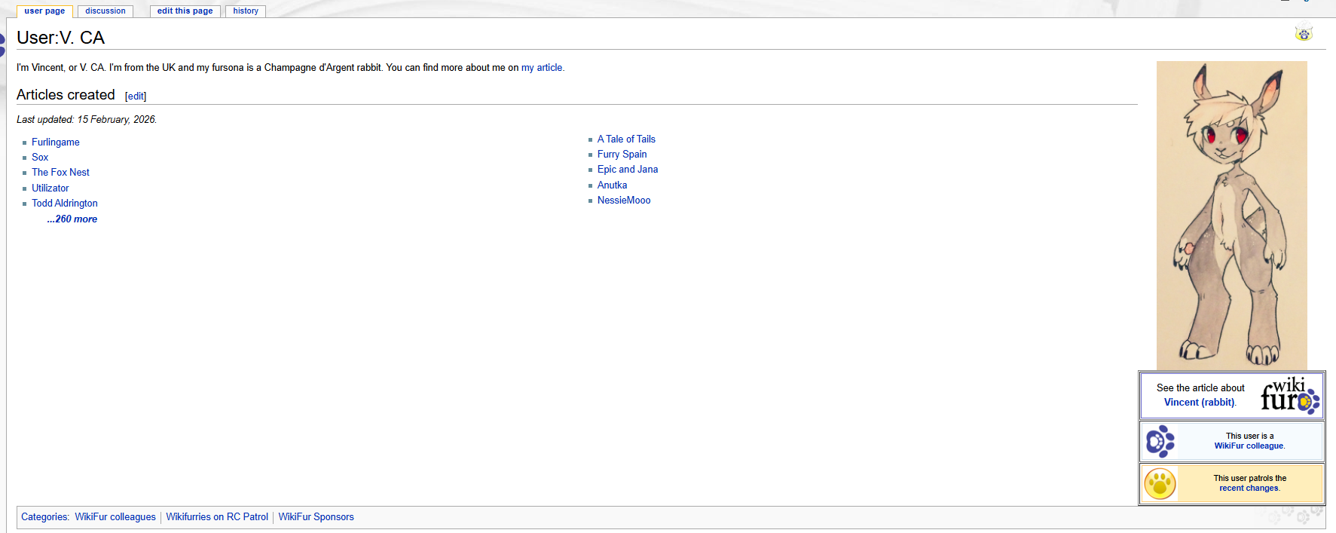This screenshot has height=533, width=1336.
Task: Open Wikifurries on RC Patrol category
Action: pyautogui.click(x=217, y=517)
